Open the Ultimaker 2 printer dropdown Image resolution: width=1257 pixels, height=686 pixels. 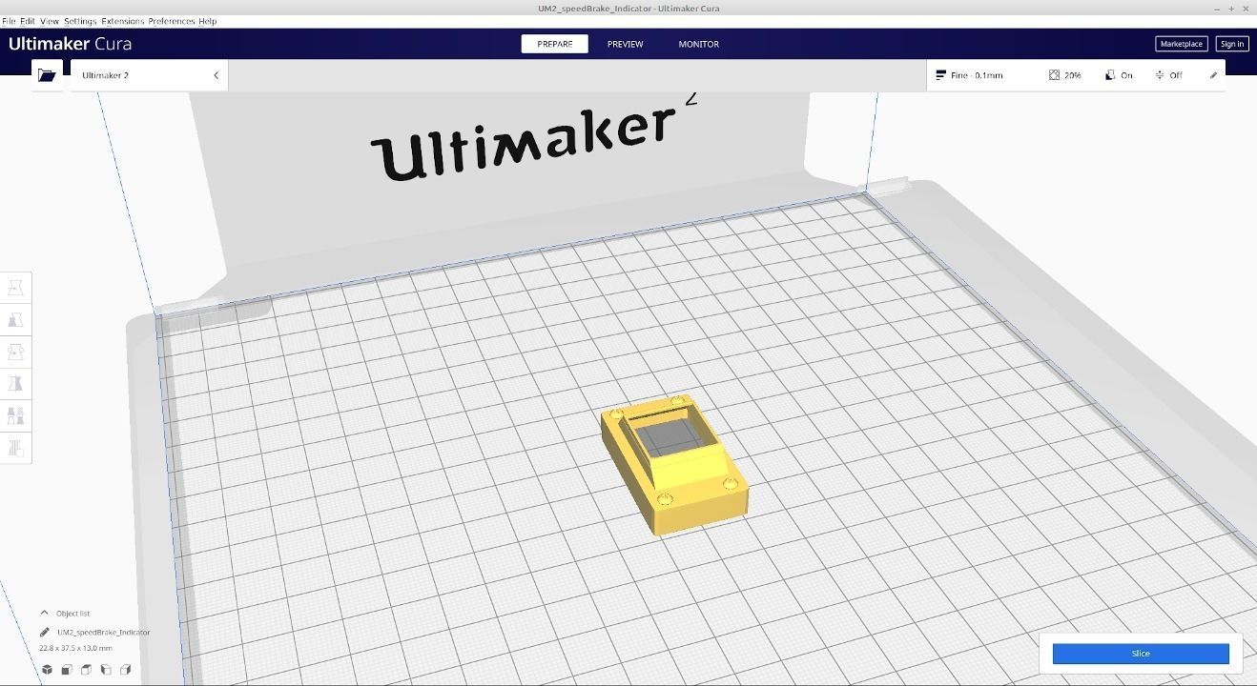point(149,75)
